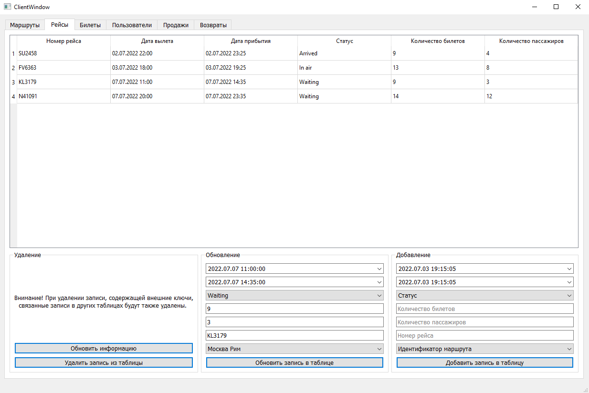Image resolution: width=589 pixels, height=393 pixels.
Task: Click the Номер рейса input field
Action: tap(484, 335)
